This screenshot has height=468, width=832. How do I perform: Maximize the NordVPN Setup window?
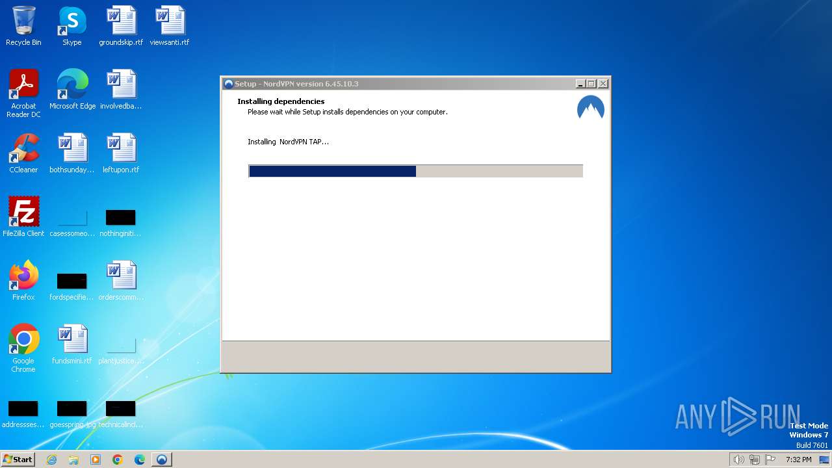[591, 84]
